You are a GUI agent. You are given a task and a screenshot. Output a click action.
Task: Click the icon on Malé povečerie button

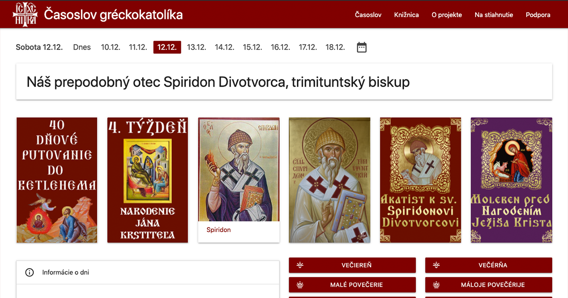[299, 285]
